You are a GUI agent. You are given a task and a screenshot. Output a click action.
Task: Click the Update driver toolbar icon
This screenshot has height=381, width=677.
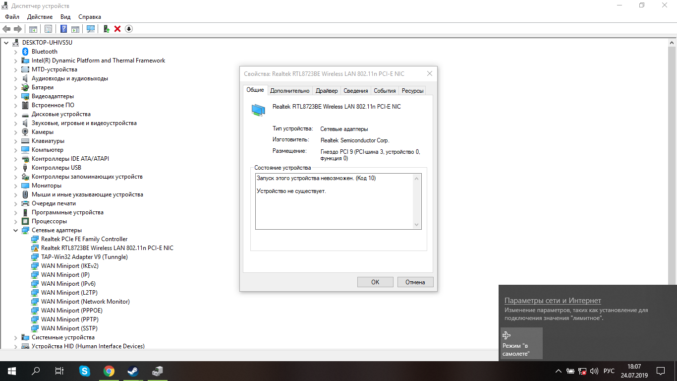(106, 29)
